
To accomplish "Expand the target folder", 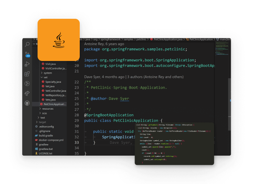I will click(x=42, y=122).
